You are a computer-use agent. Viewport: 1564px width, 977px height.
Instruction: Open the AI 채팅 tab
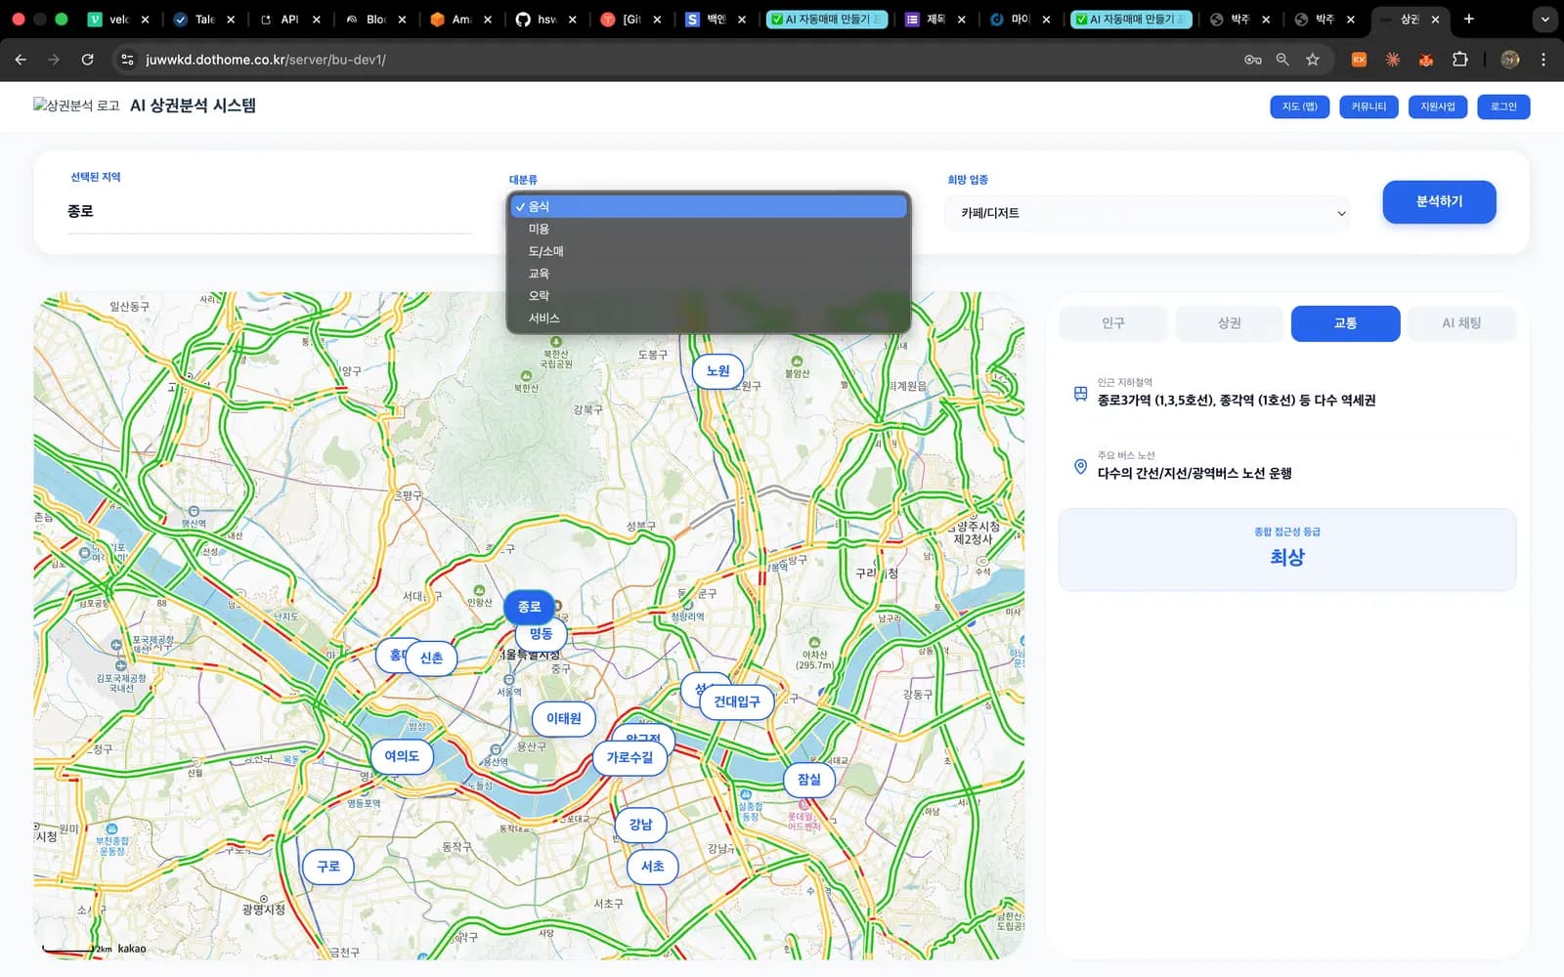1461,323
